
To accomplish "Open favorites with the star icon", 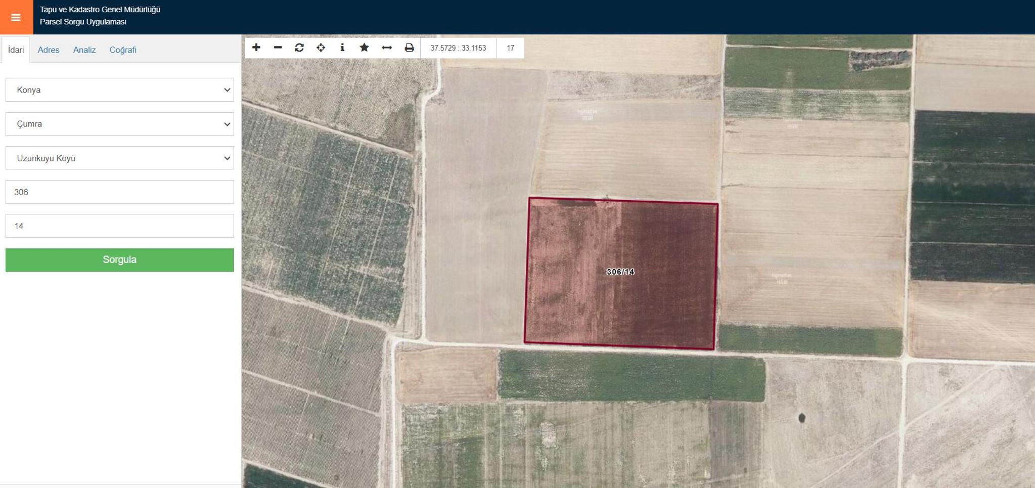I will 364,48.
